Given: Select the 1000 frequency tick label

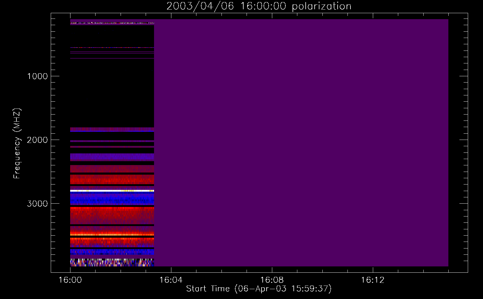Looking at the screenshot, I should tap(38, 76).
